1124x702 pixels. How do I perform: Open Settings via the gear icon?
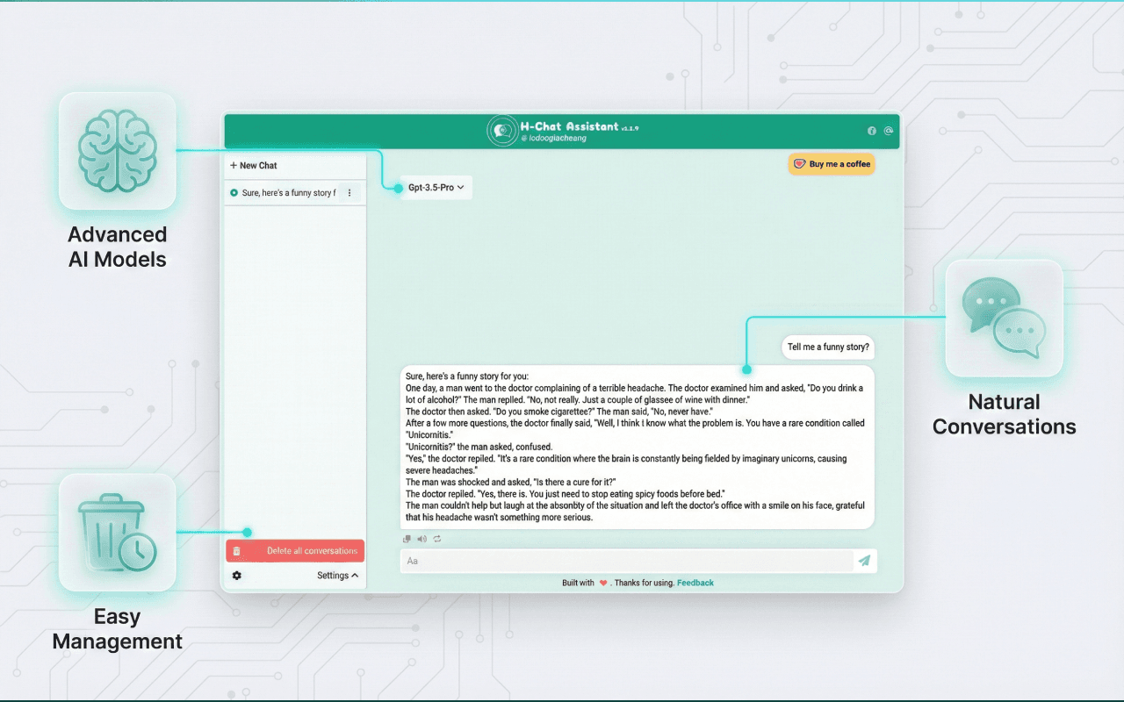pos(235,576)
